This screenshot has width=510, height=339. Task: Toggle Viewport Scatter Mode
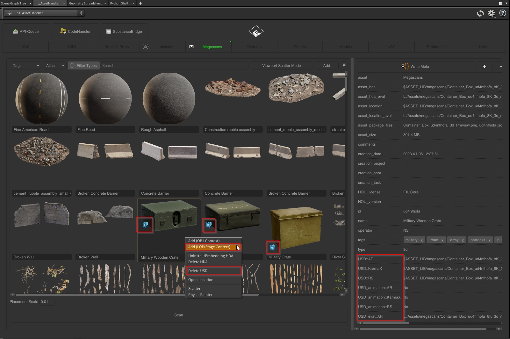coord(281,66)
